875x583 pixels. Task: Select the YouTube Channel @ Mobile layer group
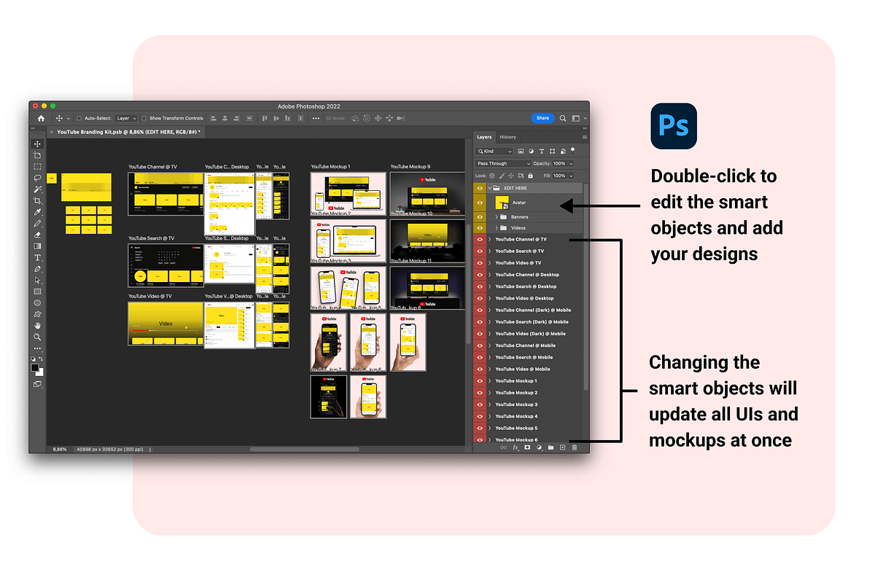tap(525, 345)
